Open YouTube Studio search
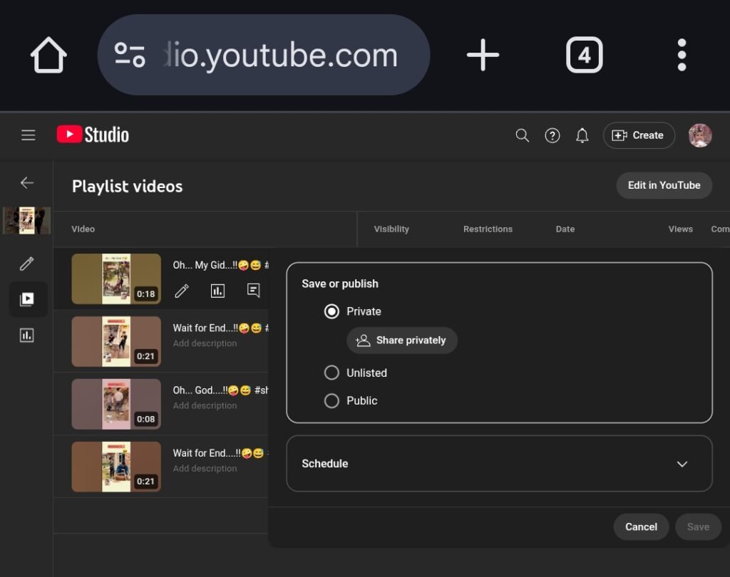This screenshot has height=577, width=730. (x=522, y=135)
